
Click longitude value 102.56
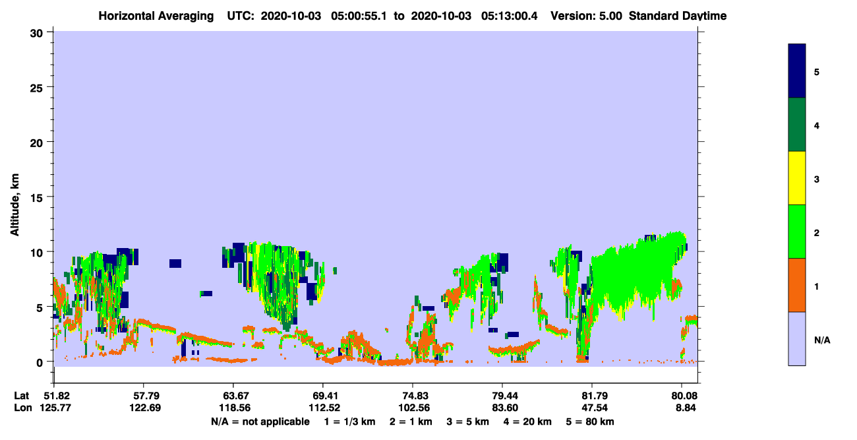click(413, 408)
